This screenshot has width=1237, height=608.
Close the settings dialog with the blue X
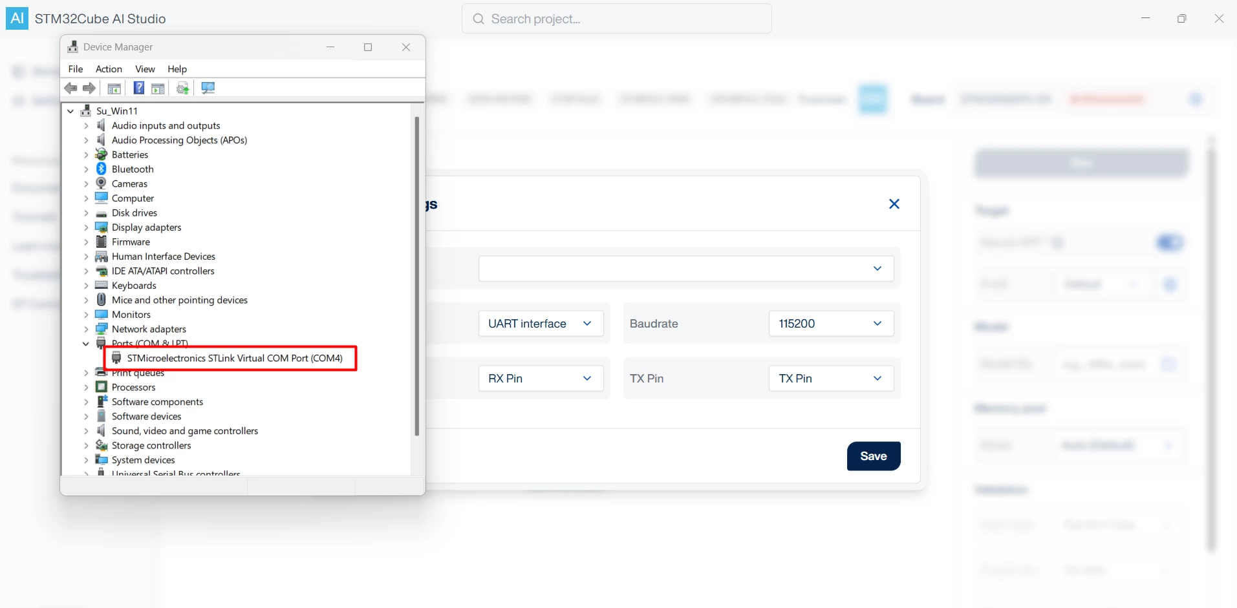[894, 204]
